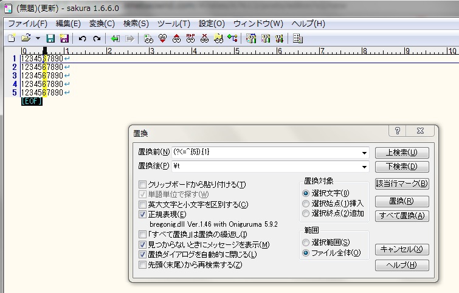This screenshot has width=459, height=293.
Task: Open the ウィンドウ(W) menu
Action: 258,24
